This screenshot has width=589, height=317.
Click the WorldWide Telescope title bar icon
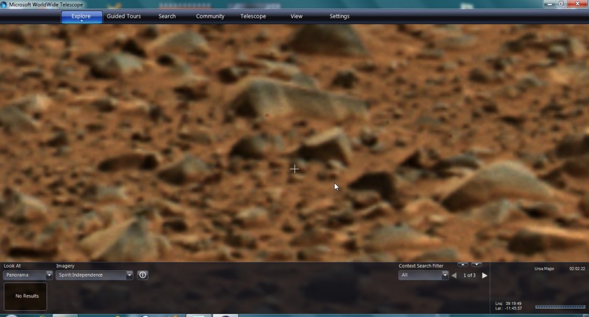[x=4, y=5]
